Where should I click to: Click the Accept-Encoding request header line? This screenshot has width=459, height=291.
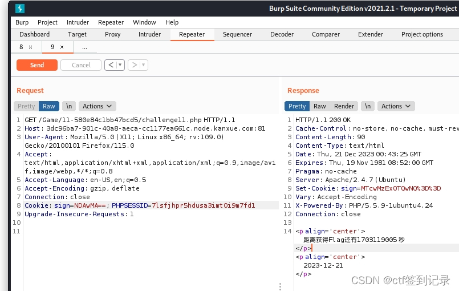coord(82,188)
